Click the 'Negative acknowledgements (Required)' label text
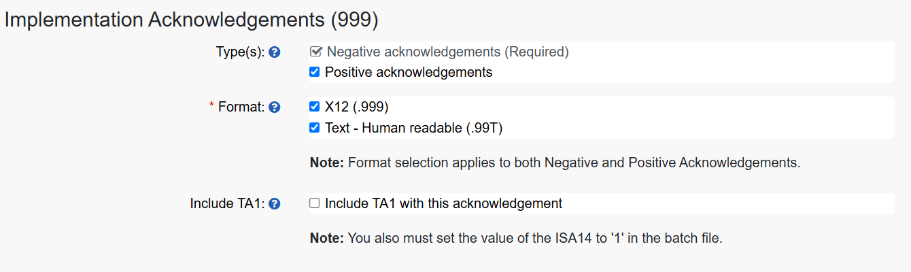The image size is (911, 272). click(x=447, y=52)
